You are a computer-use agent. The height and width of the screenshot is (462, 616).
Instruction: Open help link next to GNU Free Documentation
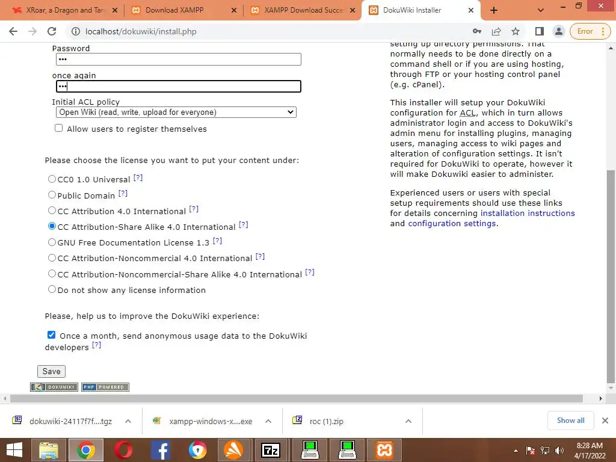217,241
